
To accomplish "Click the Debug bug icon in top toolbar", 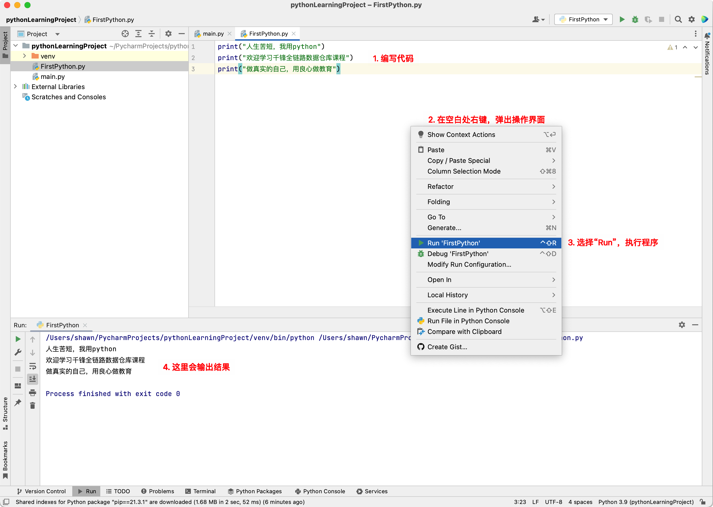I will (x=635, y=19).
